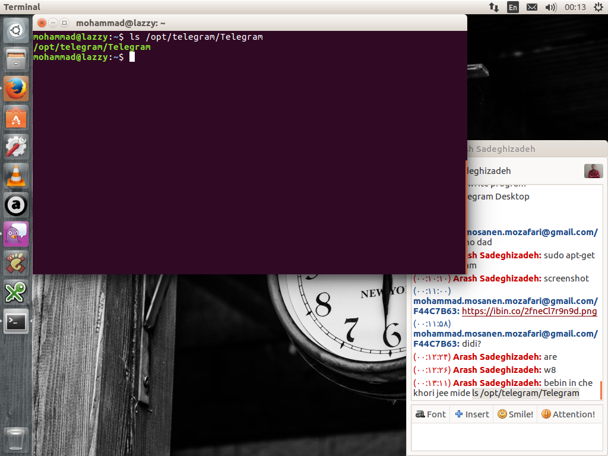This screenshot has width=608, height=456.
Task: Click the chat message input box
Action: [507, 437]
